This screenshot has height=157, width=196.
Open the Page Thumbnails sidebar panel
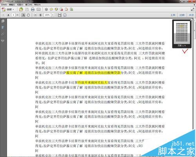click(3, 21)
